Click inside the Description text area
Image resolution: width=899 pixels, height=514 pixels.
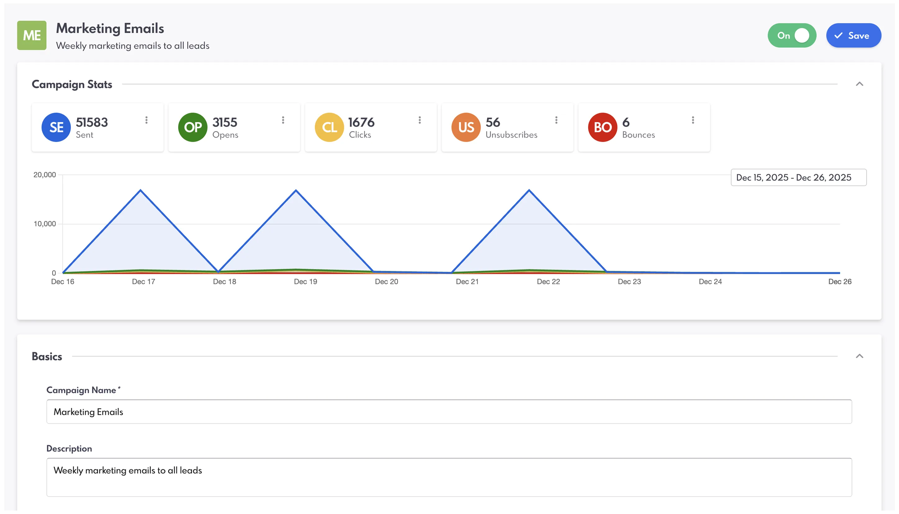coord(449,477)
